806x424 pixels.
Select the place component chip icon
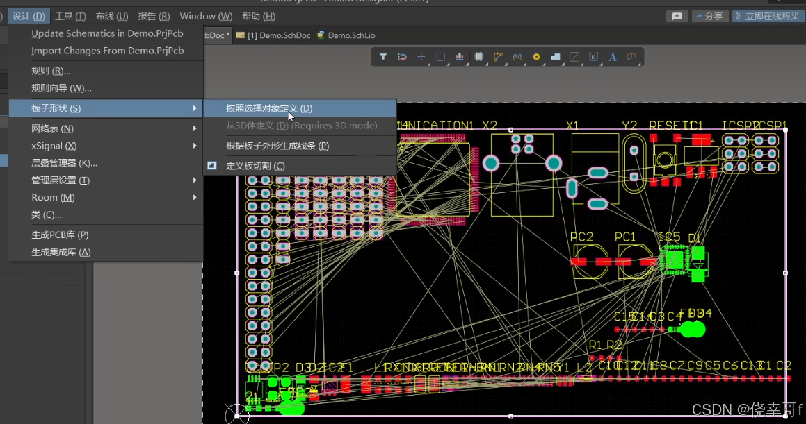point(479,57)
